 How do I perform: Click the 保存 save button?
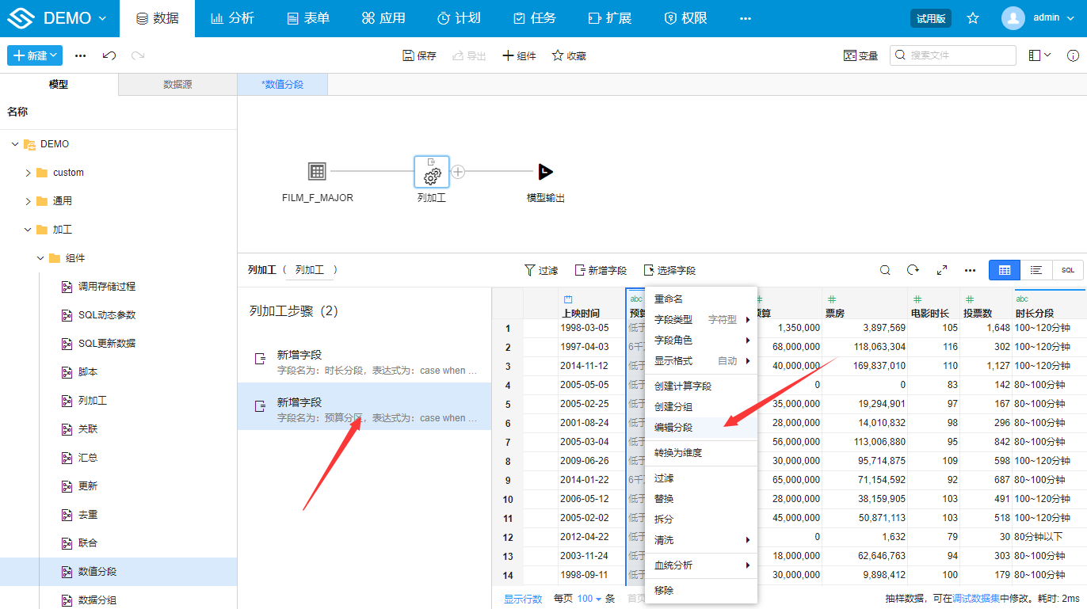coord(419,55)
